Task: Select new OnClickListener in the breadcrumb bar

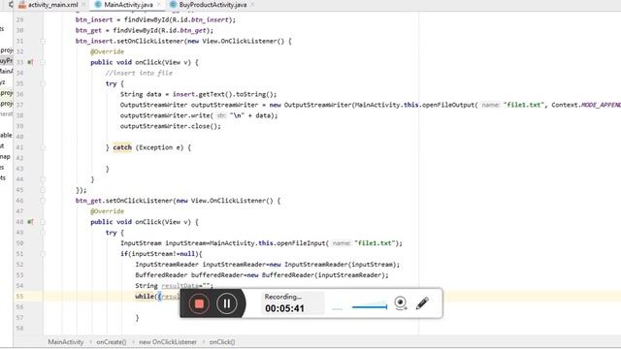Action: pos(168,342)
